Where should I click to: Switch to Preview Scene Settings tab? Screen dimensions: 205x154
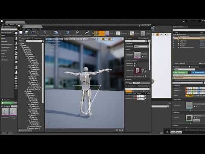[x=144, y=38]
